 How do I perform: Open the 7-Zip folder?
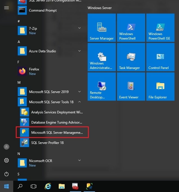pos(50,31)
